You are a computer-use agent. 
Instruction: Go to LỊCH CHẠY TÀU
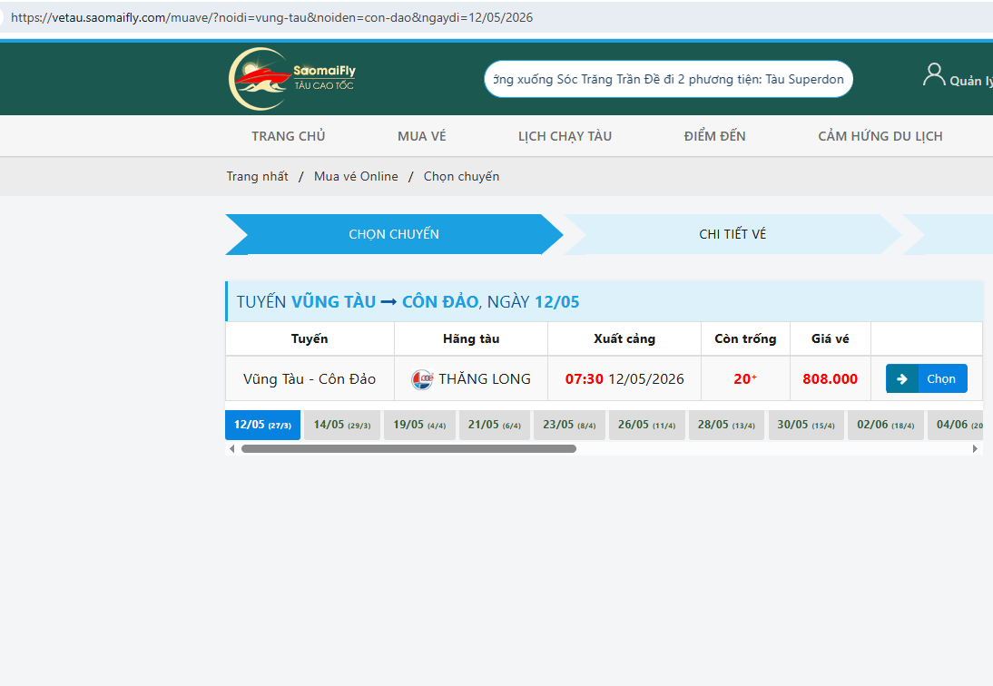[565, 136]
